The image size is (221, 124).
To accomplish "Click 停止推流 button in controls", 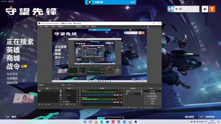I will (x=152, y=91).
